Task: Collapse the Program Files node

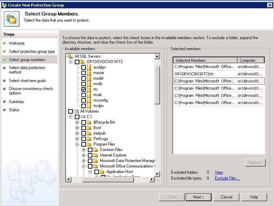Action: pyautogui.click(x=77, y=144)
